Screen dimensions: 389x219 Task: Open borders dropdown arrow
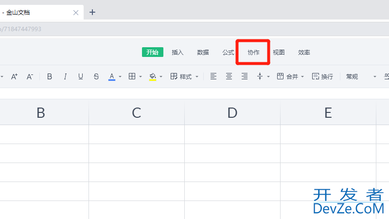point(141,77)
